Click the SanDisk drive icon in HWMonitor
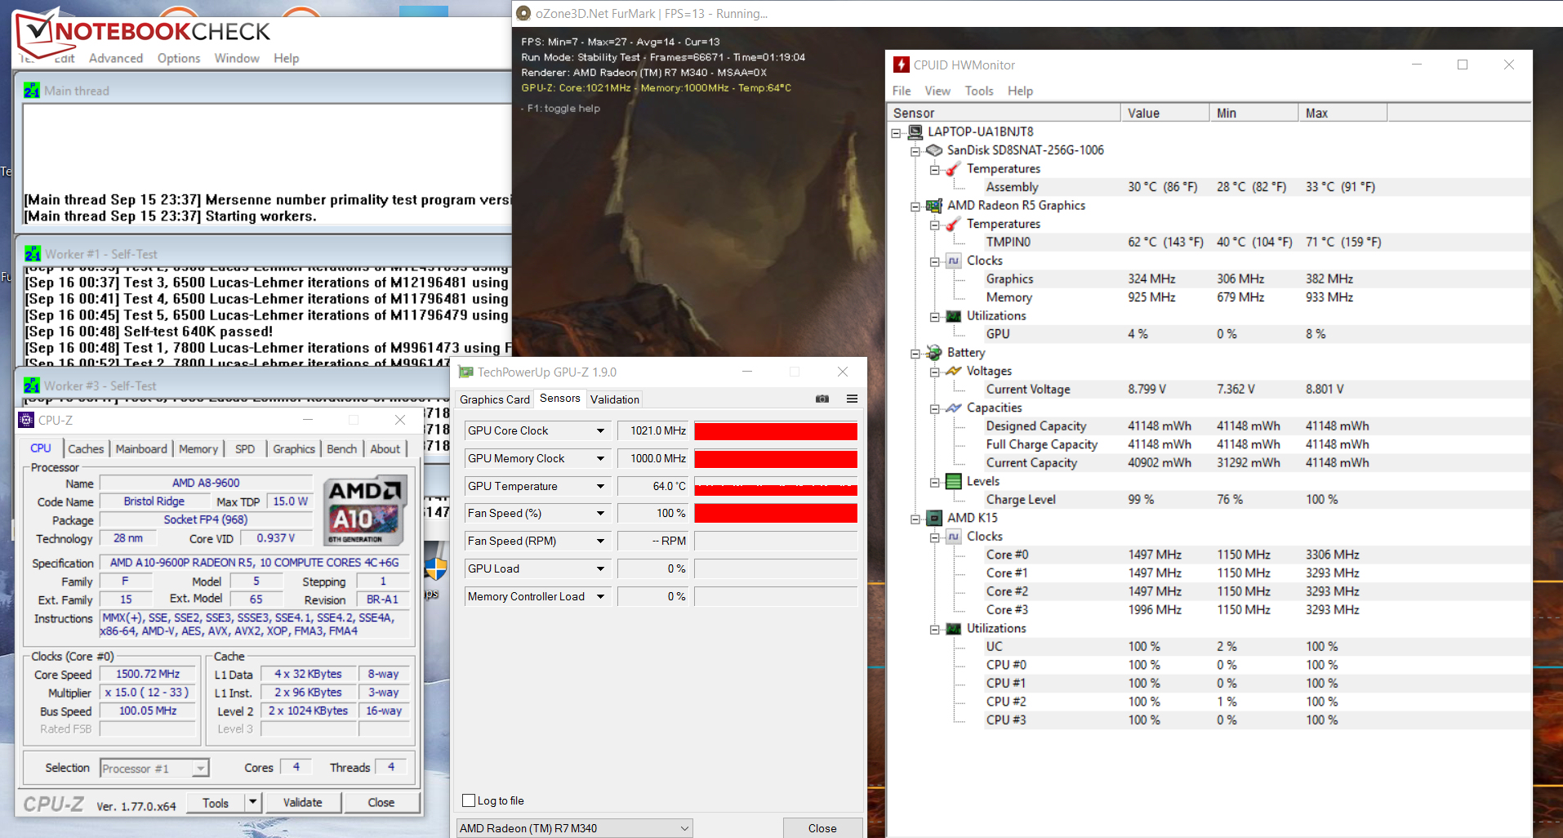 point(934,150)
